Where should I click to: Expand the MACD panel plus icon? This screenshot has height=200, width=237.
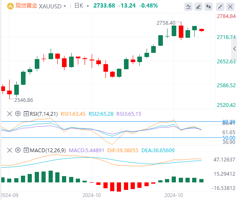[26, 151]
